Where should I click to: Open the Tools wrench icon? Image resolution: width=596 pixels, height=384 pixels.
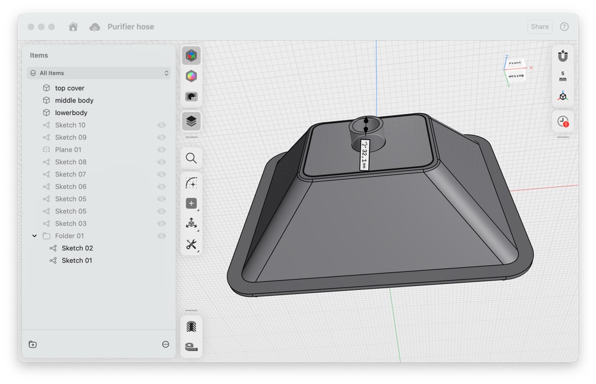tap(191, 245)
